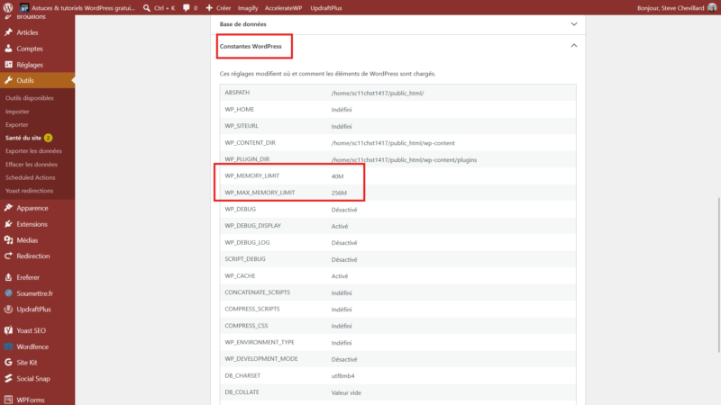Collapse the Constantes WordPress section chevron
Image resolution: width=721 pixels, height=405 pixels.
coord(574,46)
